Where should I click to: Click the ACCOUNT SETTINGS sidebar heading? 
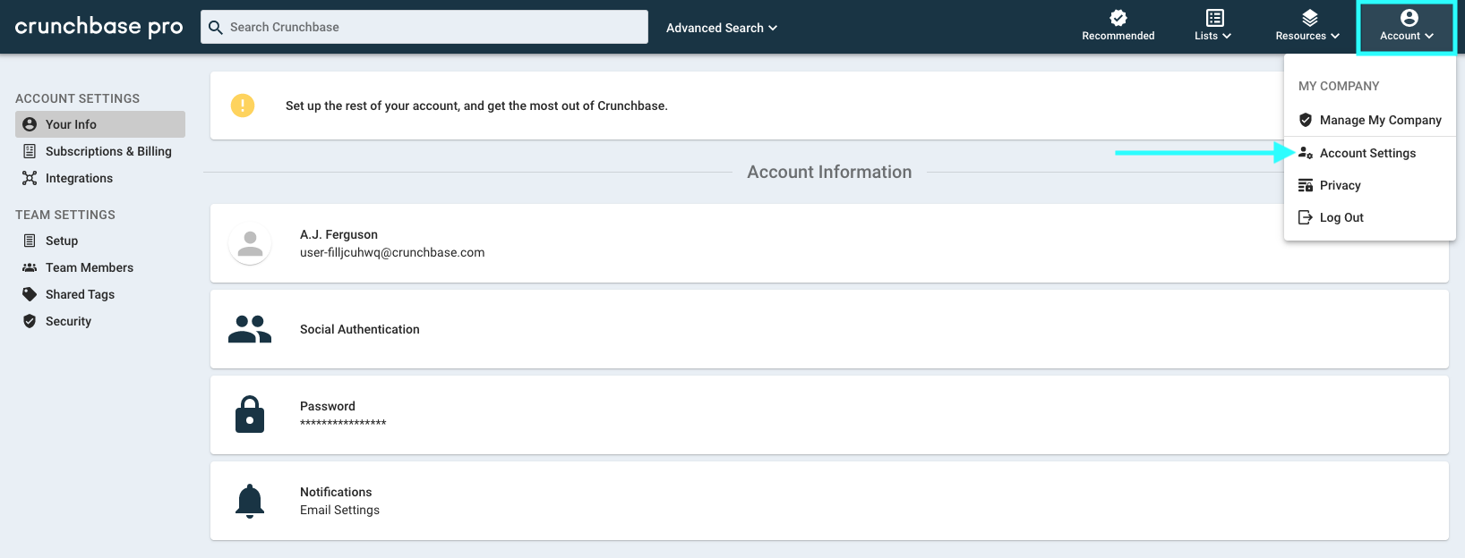[x=78, y=98]
